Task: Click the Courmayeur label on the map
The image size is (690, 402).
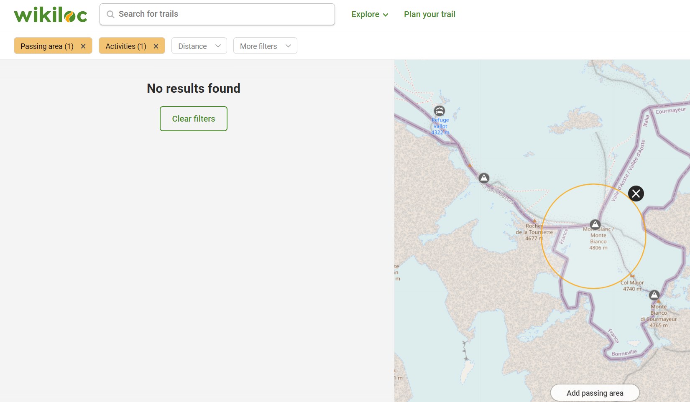Action: [670, 111]
